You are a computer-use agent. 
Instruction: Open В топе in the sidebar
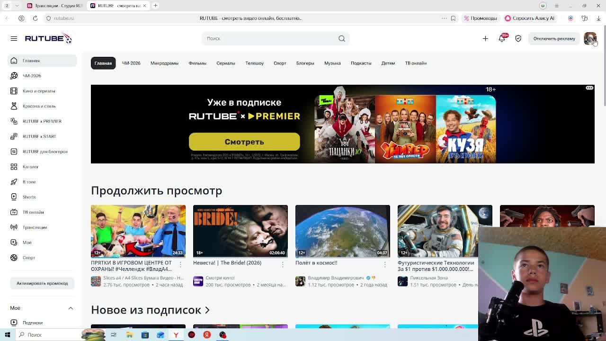point(42,182)
